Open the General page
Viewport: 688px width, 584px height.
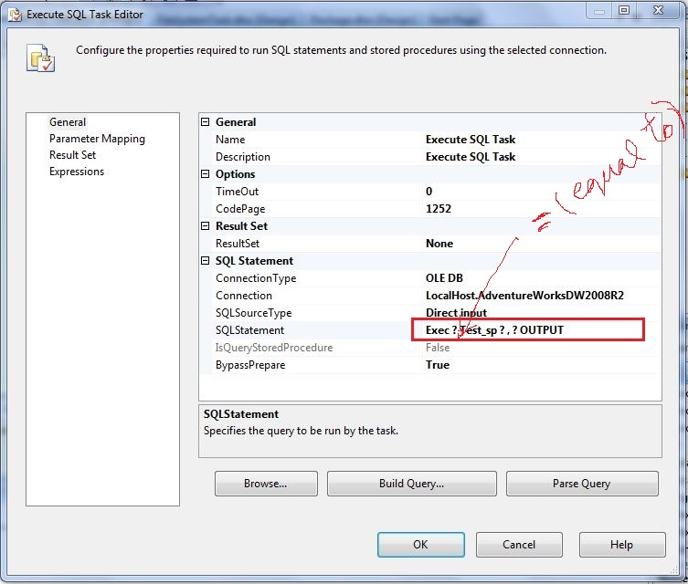(68, 122)
